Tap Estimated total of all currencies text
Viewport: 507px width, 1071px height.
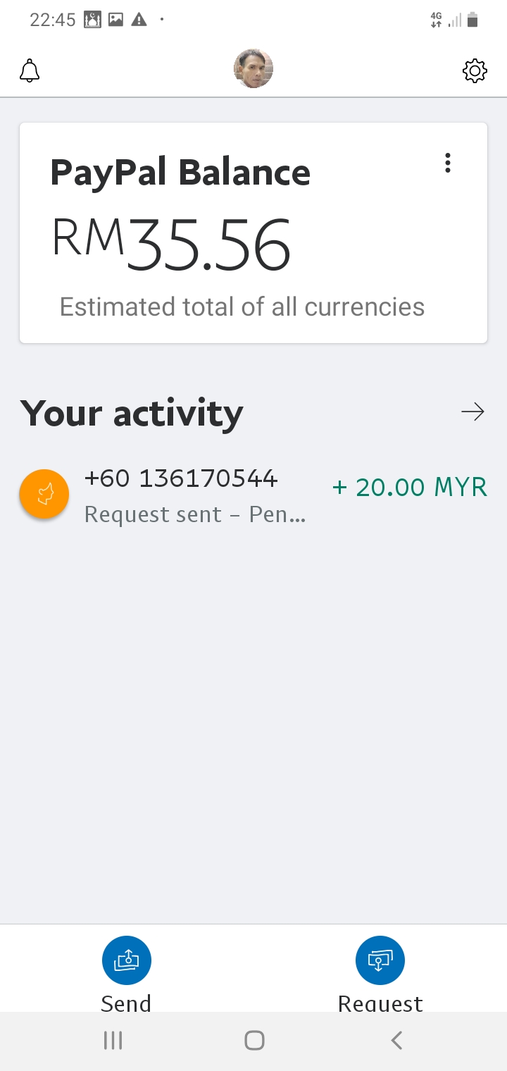(x=242, y=307)
